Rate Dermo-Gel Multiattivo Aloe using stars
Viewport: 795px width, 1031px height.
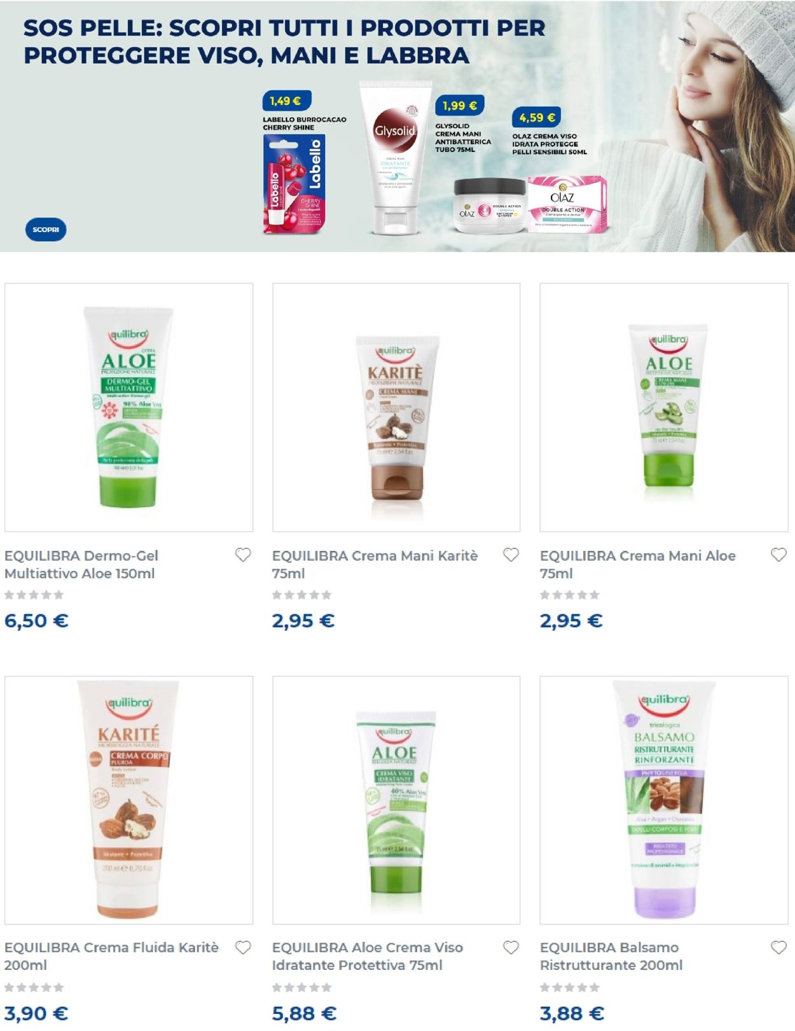click(x=34, y=595)
